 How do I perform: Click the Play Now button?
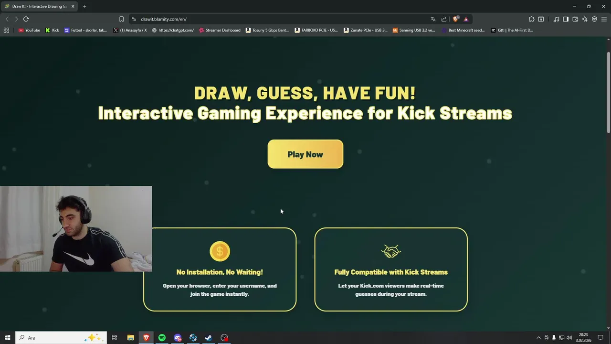click(x=305, y=154)
